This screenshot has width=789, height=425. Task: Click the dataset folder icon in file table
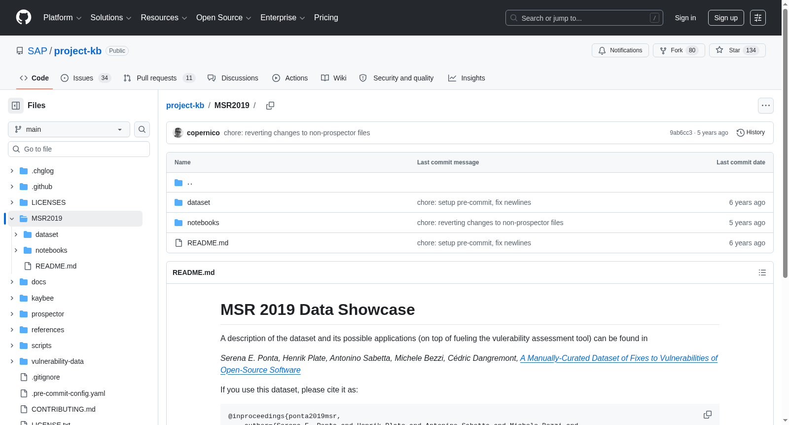(x=179, y=202)
